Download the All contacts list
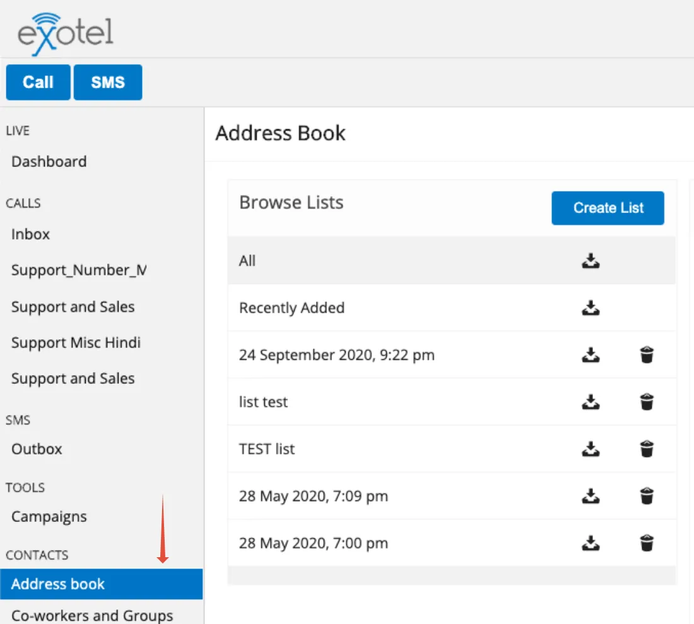Screen dimensions: 694x624 (x=591, y=261)
